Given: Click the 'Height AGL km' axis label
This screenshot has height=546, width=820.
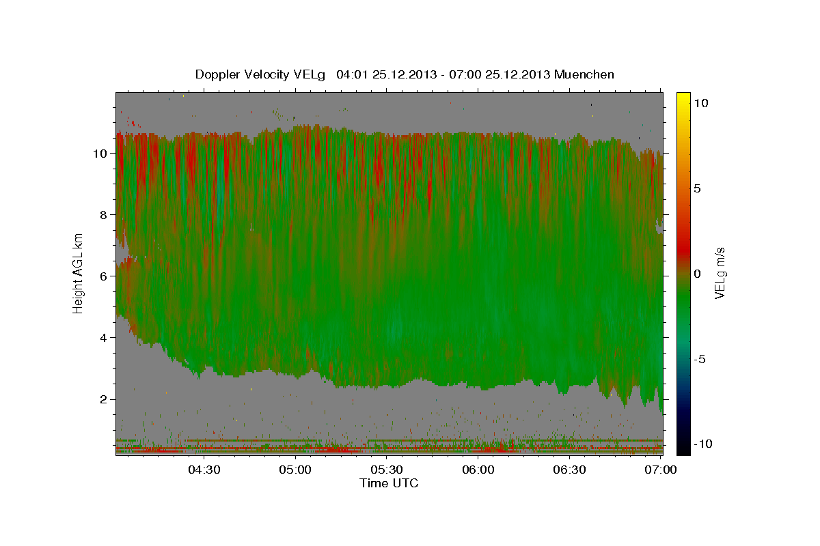Looking at the screenshot, I should pos(79,273).
